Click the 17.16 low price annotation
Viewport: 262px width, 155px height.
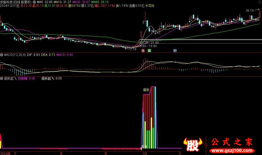click(132, 49)
